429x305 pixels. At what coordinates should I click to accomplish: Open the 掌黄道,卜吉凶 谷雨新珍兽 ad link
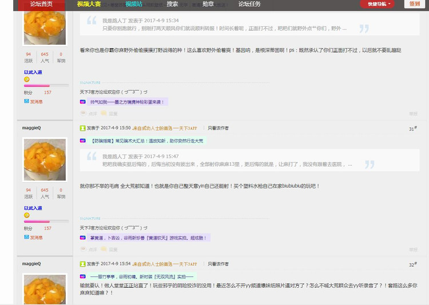[148, 238]
